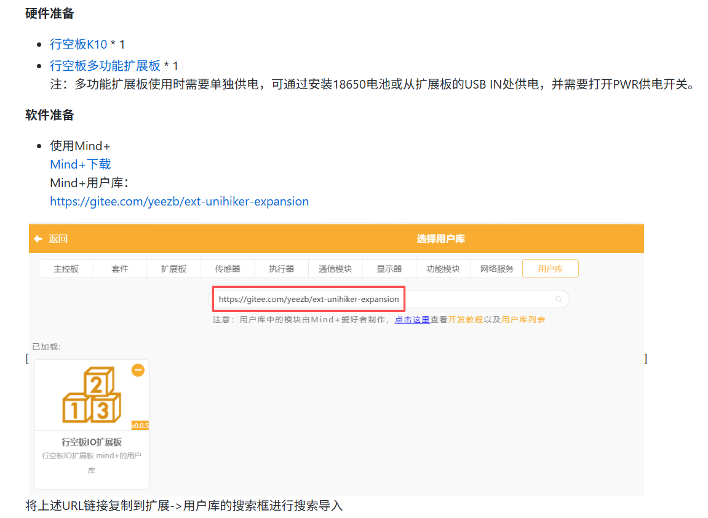Select the 行空板IO扩展板 building blocks thumbnail
The image size is (708, 518).
tap(92, 395)
